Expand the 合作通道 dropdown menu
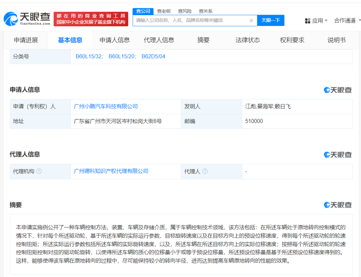The height and width of the screenshot is (277, 361). click(x=347, y=21)
